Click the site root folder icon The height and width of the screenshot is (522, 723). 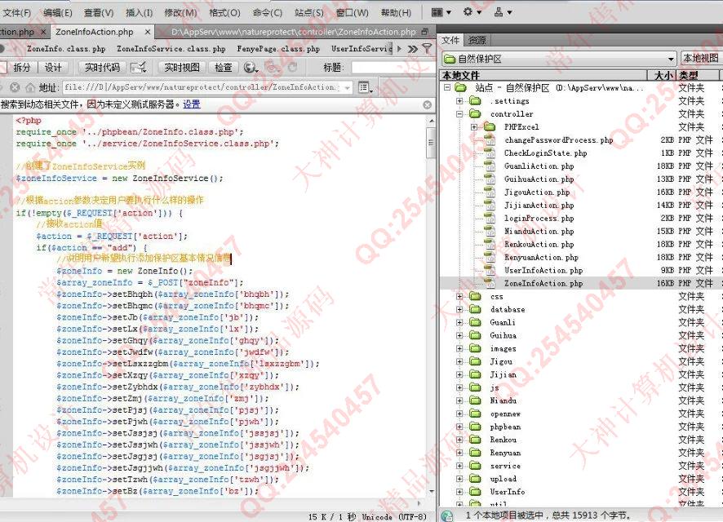[x=460, y=87]
